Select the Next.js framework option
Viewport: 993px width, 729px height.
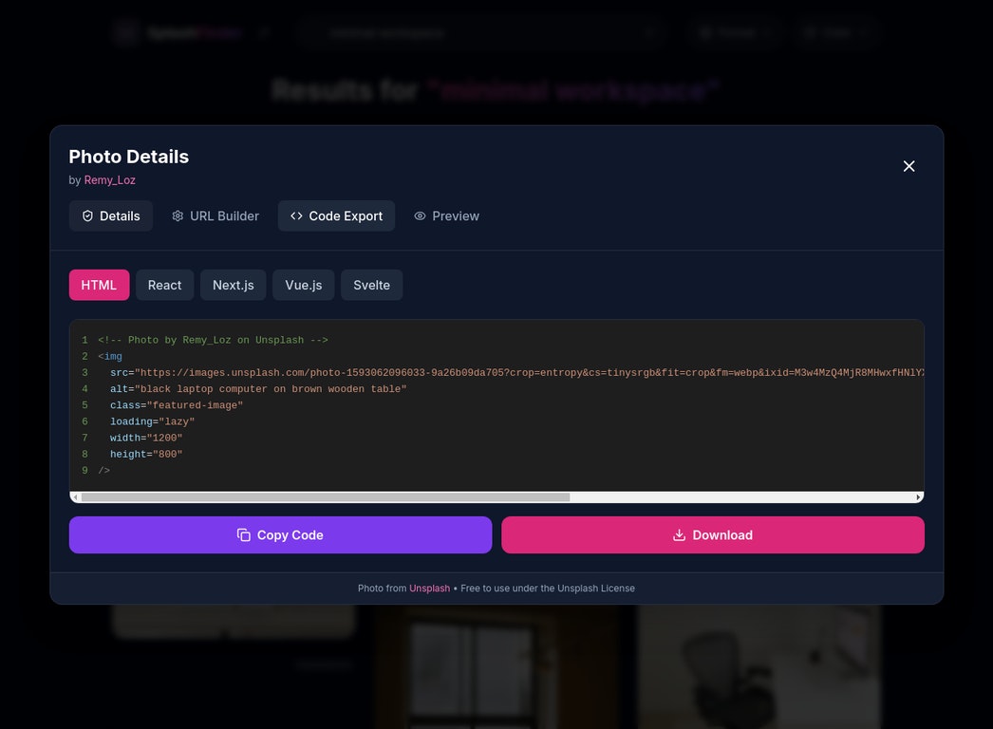tap(233, 285)
